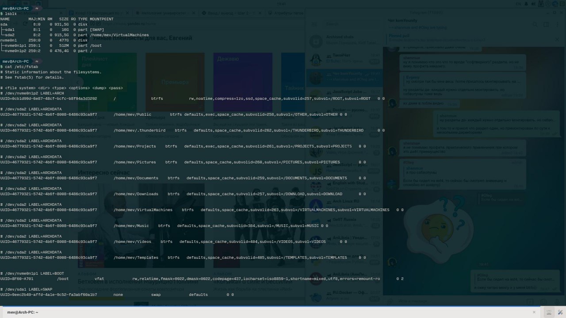This screenshot has width=566, height=318.
Task: Click the "/home/mev/Templates" mount path
Action: [x=136, y=257]
